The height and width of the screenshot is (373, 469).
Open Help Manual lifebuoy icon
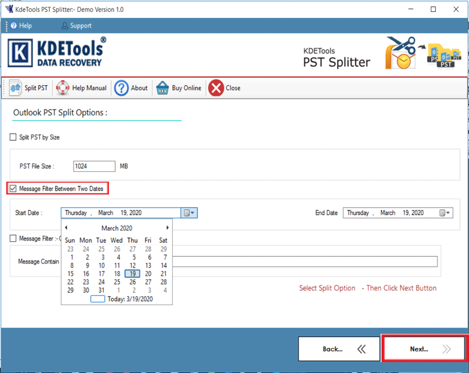tap(63, 88)
